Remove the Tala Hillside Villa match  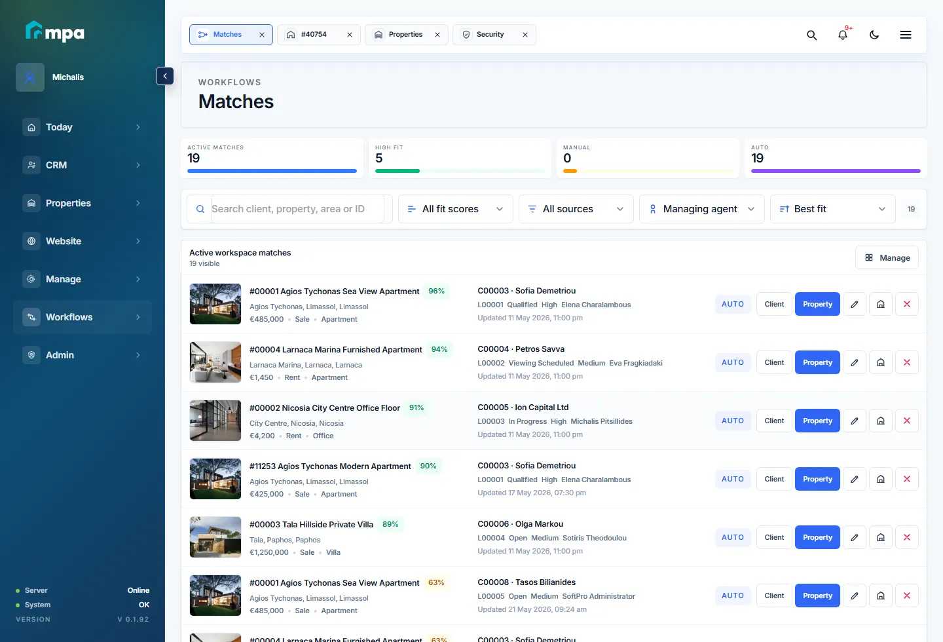pyautogui.click(x=907, y=537)
